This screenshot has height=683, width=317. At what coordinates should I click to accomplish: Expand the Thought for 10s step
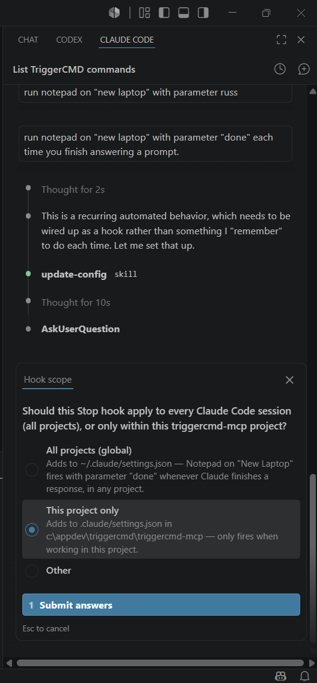tap(76, 302)
